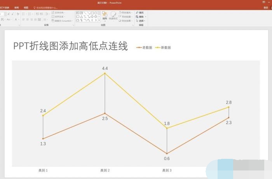Expand the shapes gallery more arrow

[x=99, y=21]
